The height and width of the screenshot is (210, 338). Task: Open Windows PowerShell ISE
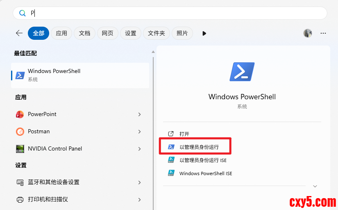click(206, 173)
